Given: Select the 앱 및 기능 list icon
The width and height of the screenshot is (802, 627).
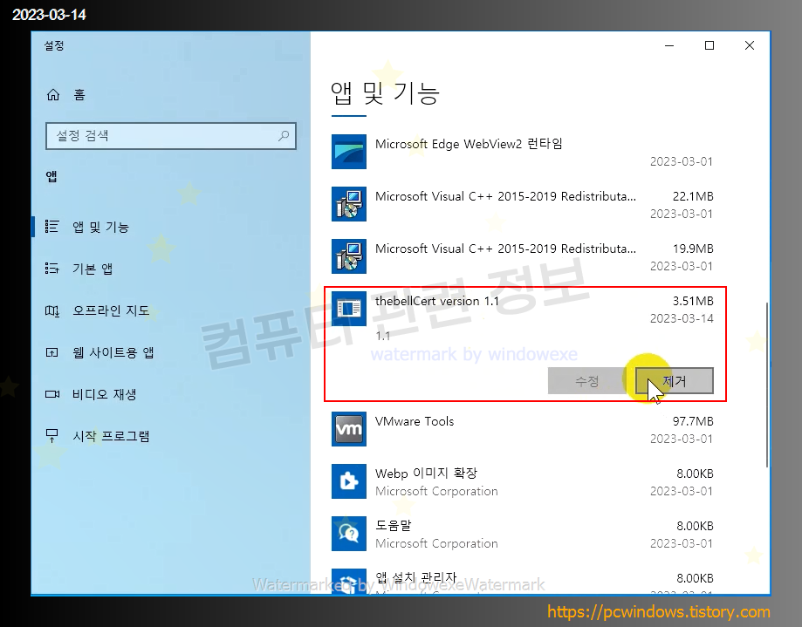Looking at the screenshot, I should (x=52, y=227).
